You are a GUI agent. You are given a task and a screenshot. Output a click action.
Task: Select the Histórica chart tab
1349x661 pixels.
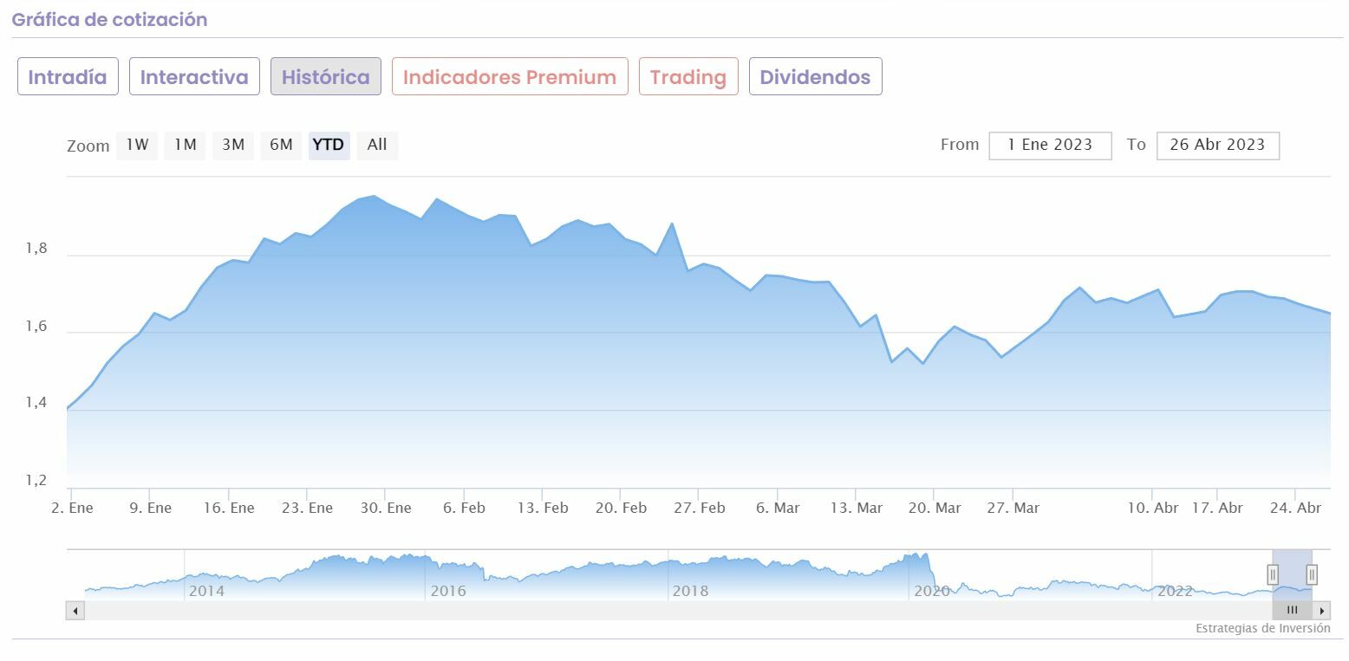[326, 77]
